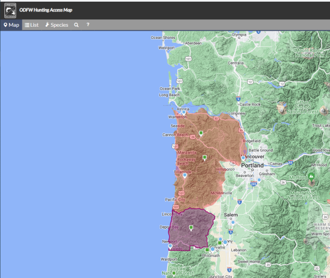Select the green marker east of Rockaway Beach

tap(205, 158)
